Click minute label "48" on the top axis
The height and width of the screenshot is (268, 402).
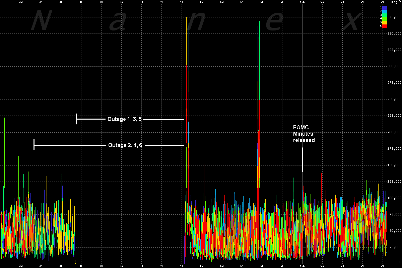point(182,2)
